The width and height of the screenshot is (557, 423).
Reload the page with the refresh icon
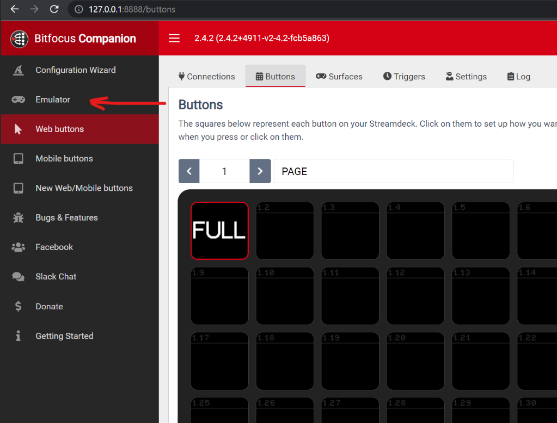(54, 9)
